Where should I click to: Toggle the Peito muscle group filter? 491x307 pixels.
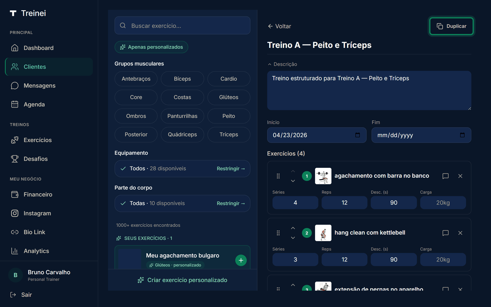(x=229, y=116)
